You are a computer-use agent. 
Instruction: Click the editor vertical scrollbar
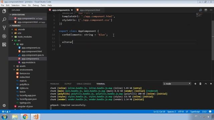click(213, 40)
